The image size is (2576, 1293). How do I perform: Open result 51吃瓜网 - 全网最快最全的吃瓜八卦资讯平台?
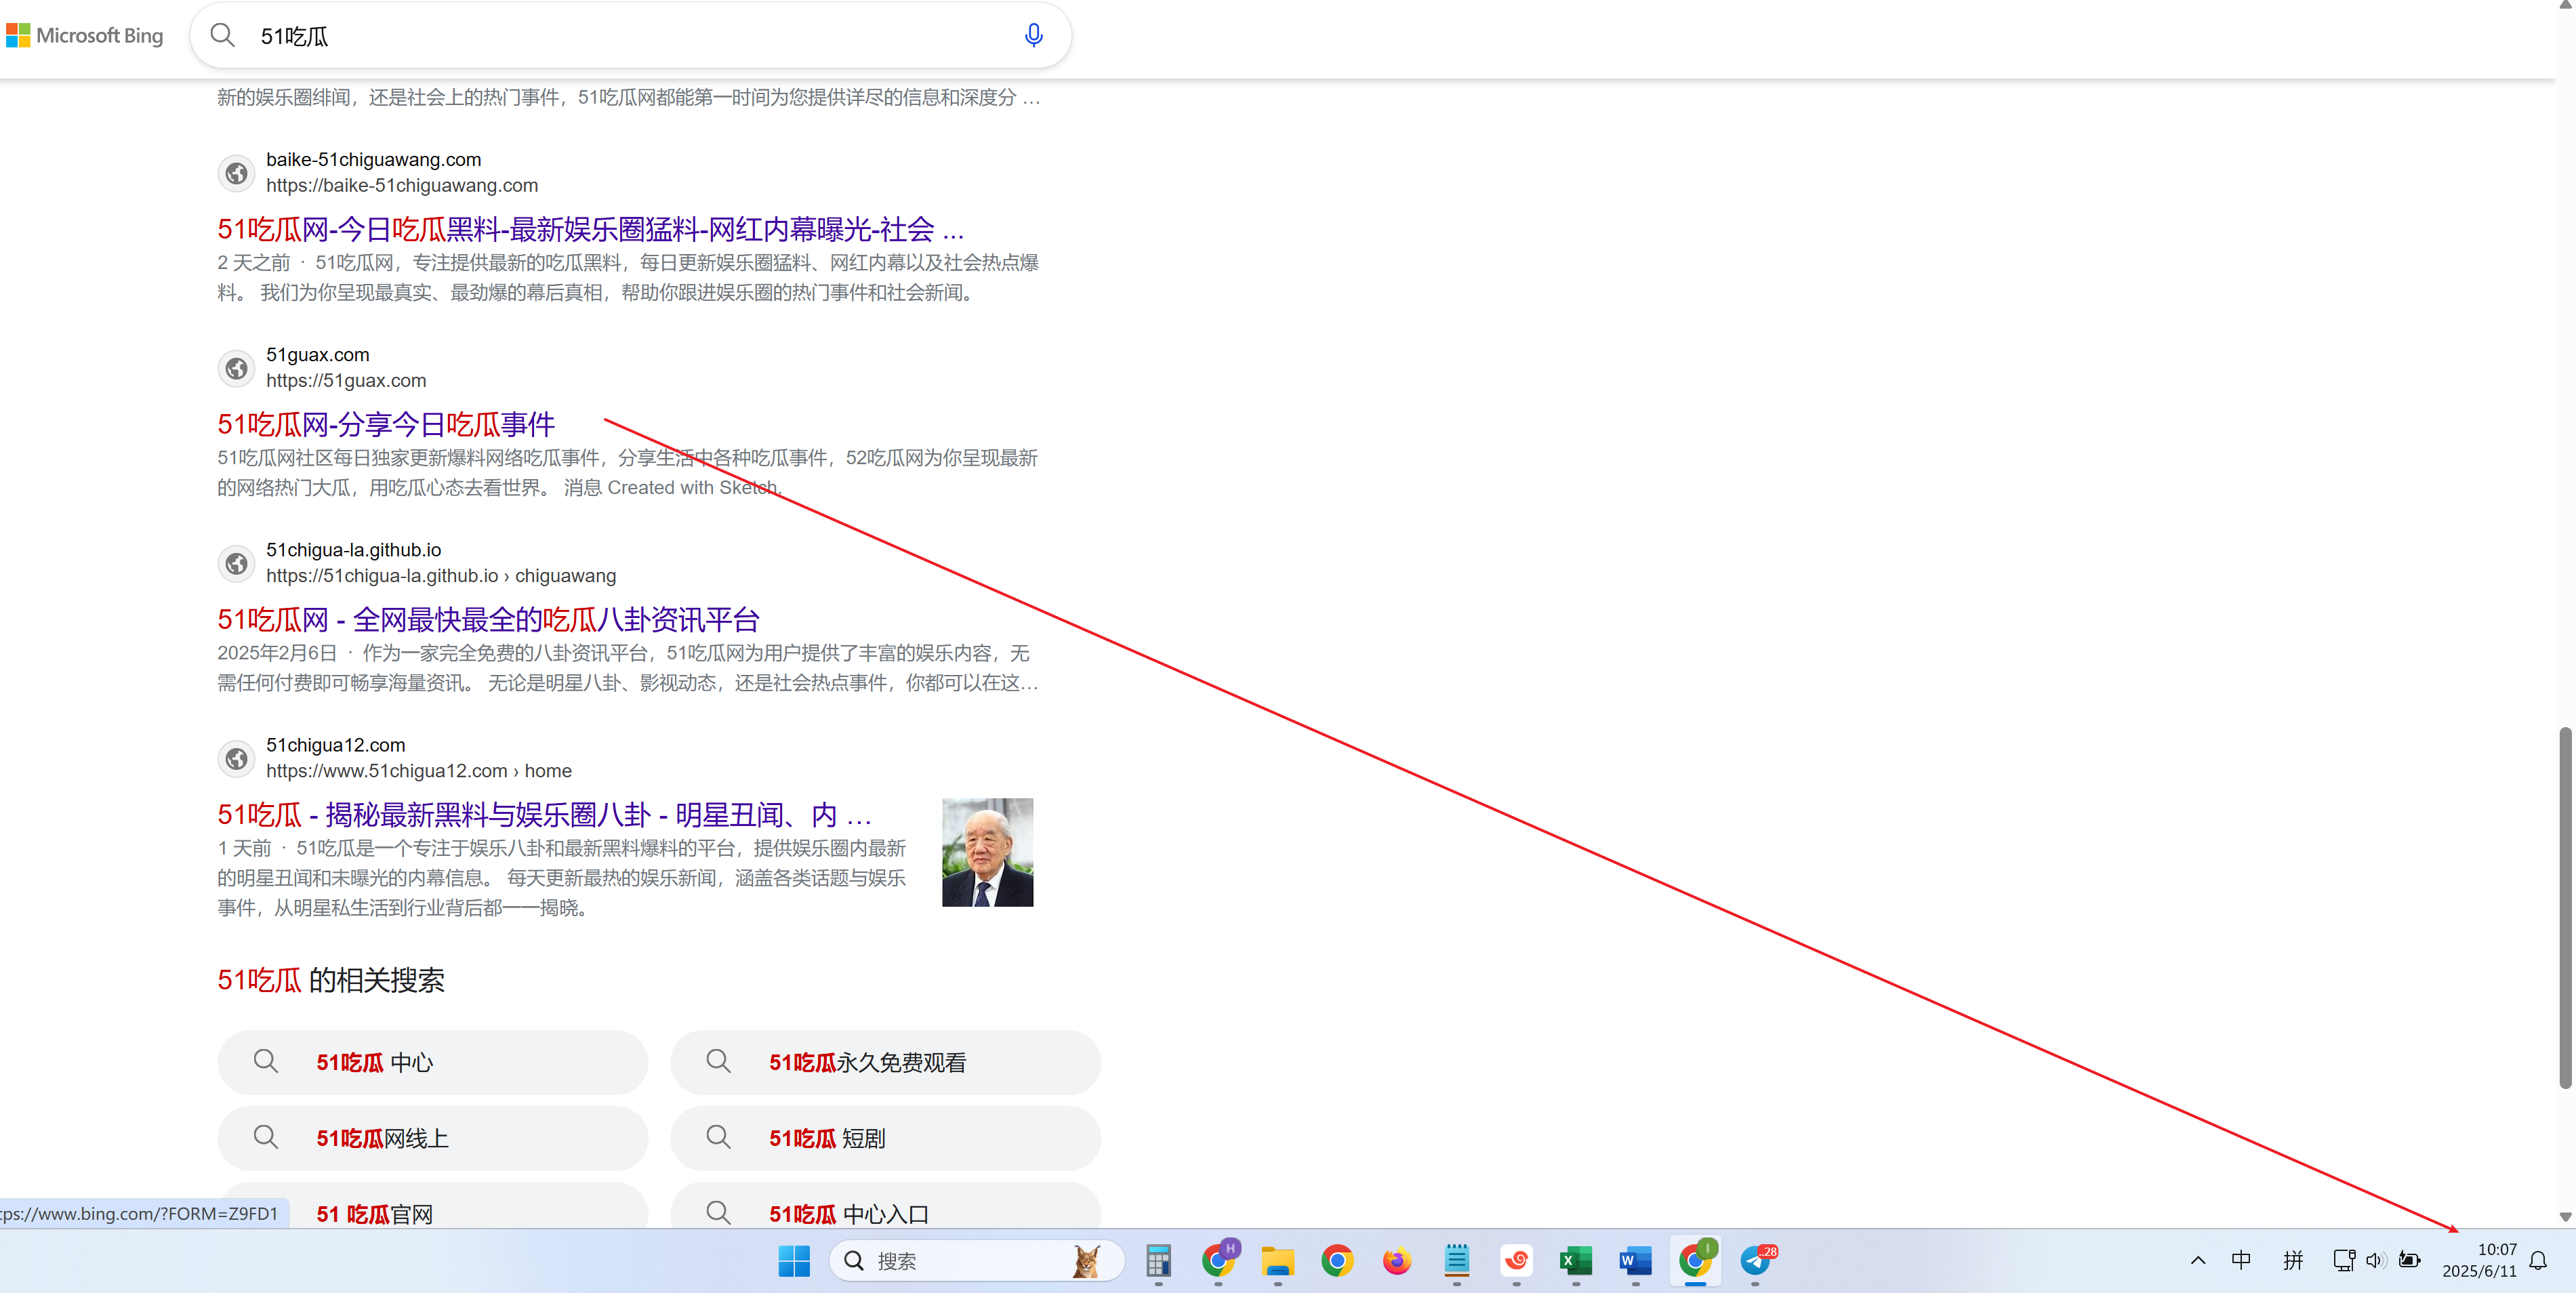(488, 619)
